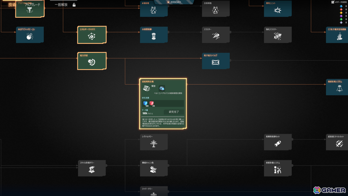This screenshot has height=196, width=348.
Task: Click the unlocked belt conveyor item thumbnail
Action: [162, 88]
